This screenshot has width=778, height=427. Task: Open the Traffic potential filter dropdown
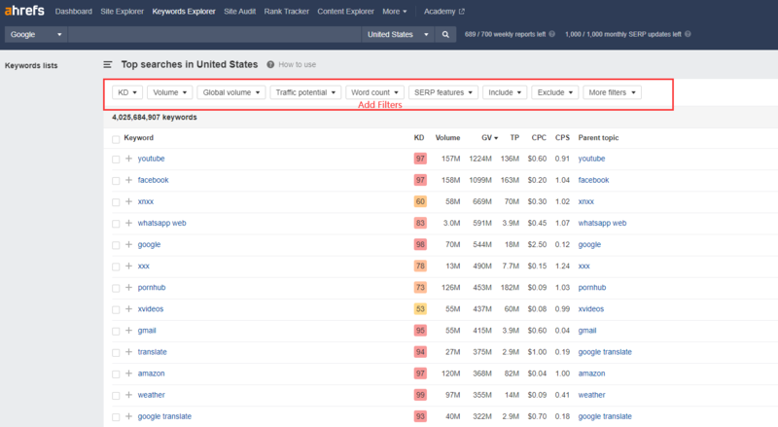pos(305,92)
